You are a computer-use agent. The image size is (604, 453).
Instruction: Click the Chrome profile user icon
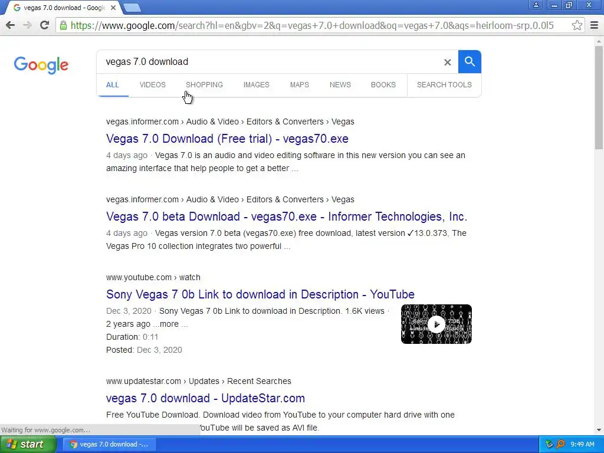tap(536, 5)
